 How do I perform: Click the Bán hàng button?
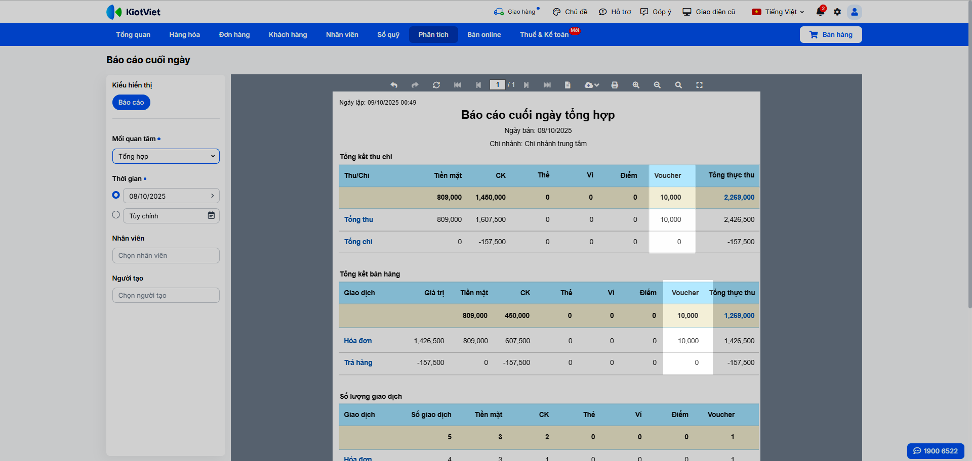click(x=831, y=34)
